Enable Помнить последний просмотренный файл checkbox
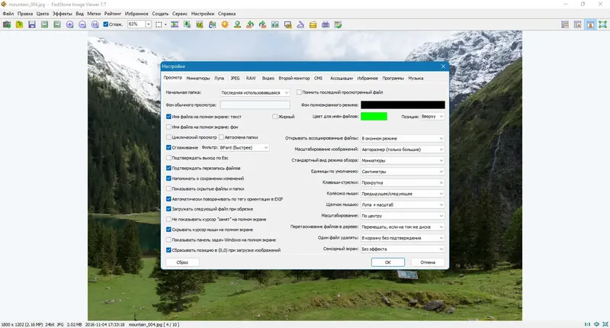 coord(299,92)
